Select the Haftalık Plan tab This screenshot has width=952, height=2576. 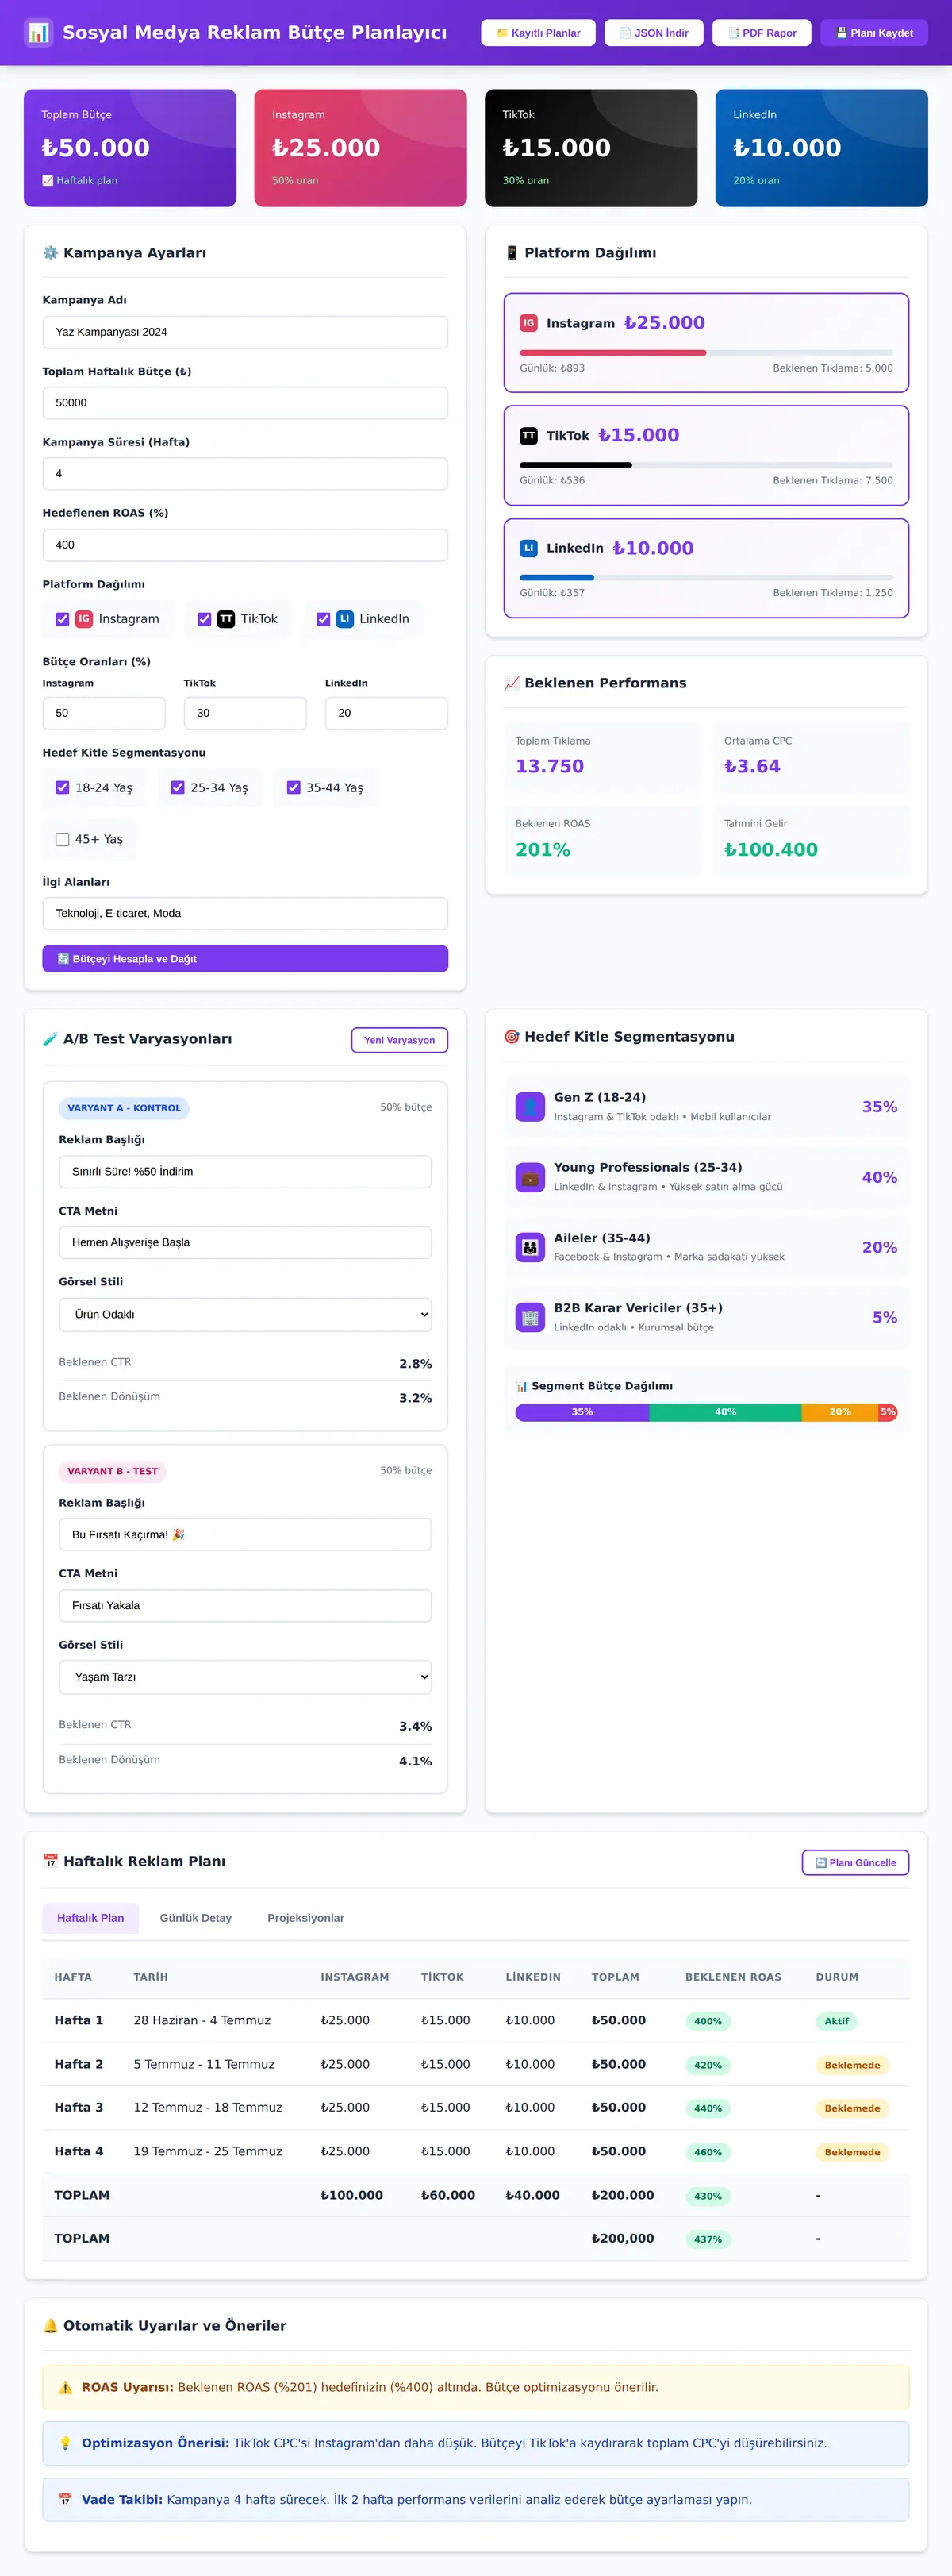tap(90, 1918)
